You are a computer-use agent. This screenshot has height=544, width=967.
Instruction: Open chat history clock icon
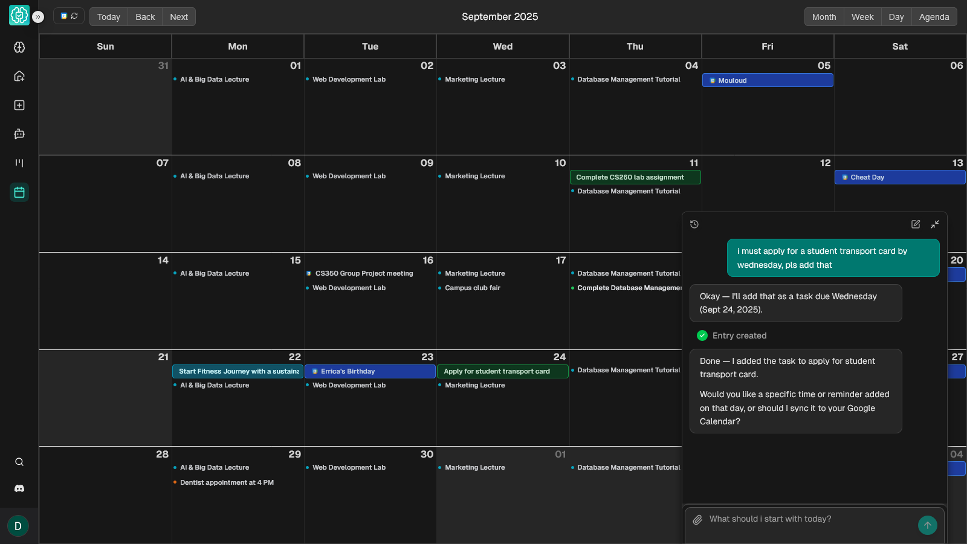click(x=694, y=224)
